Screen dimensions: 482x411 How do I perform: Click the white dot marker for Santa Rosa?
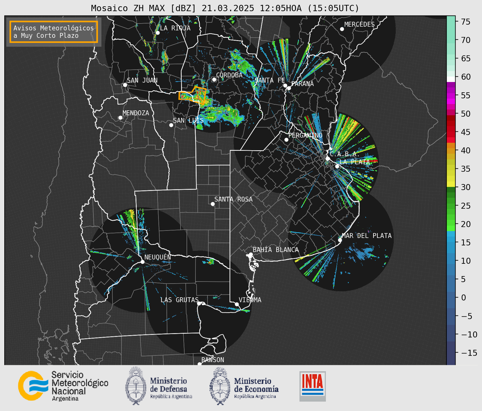coord(213,204)
